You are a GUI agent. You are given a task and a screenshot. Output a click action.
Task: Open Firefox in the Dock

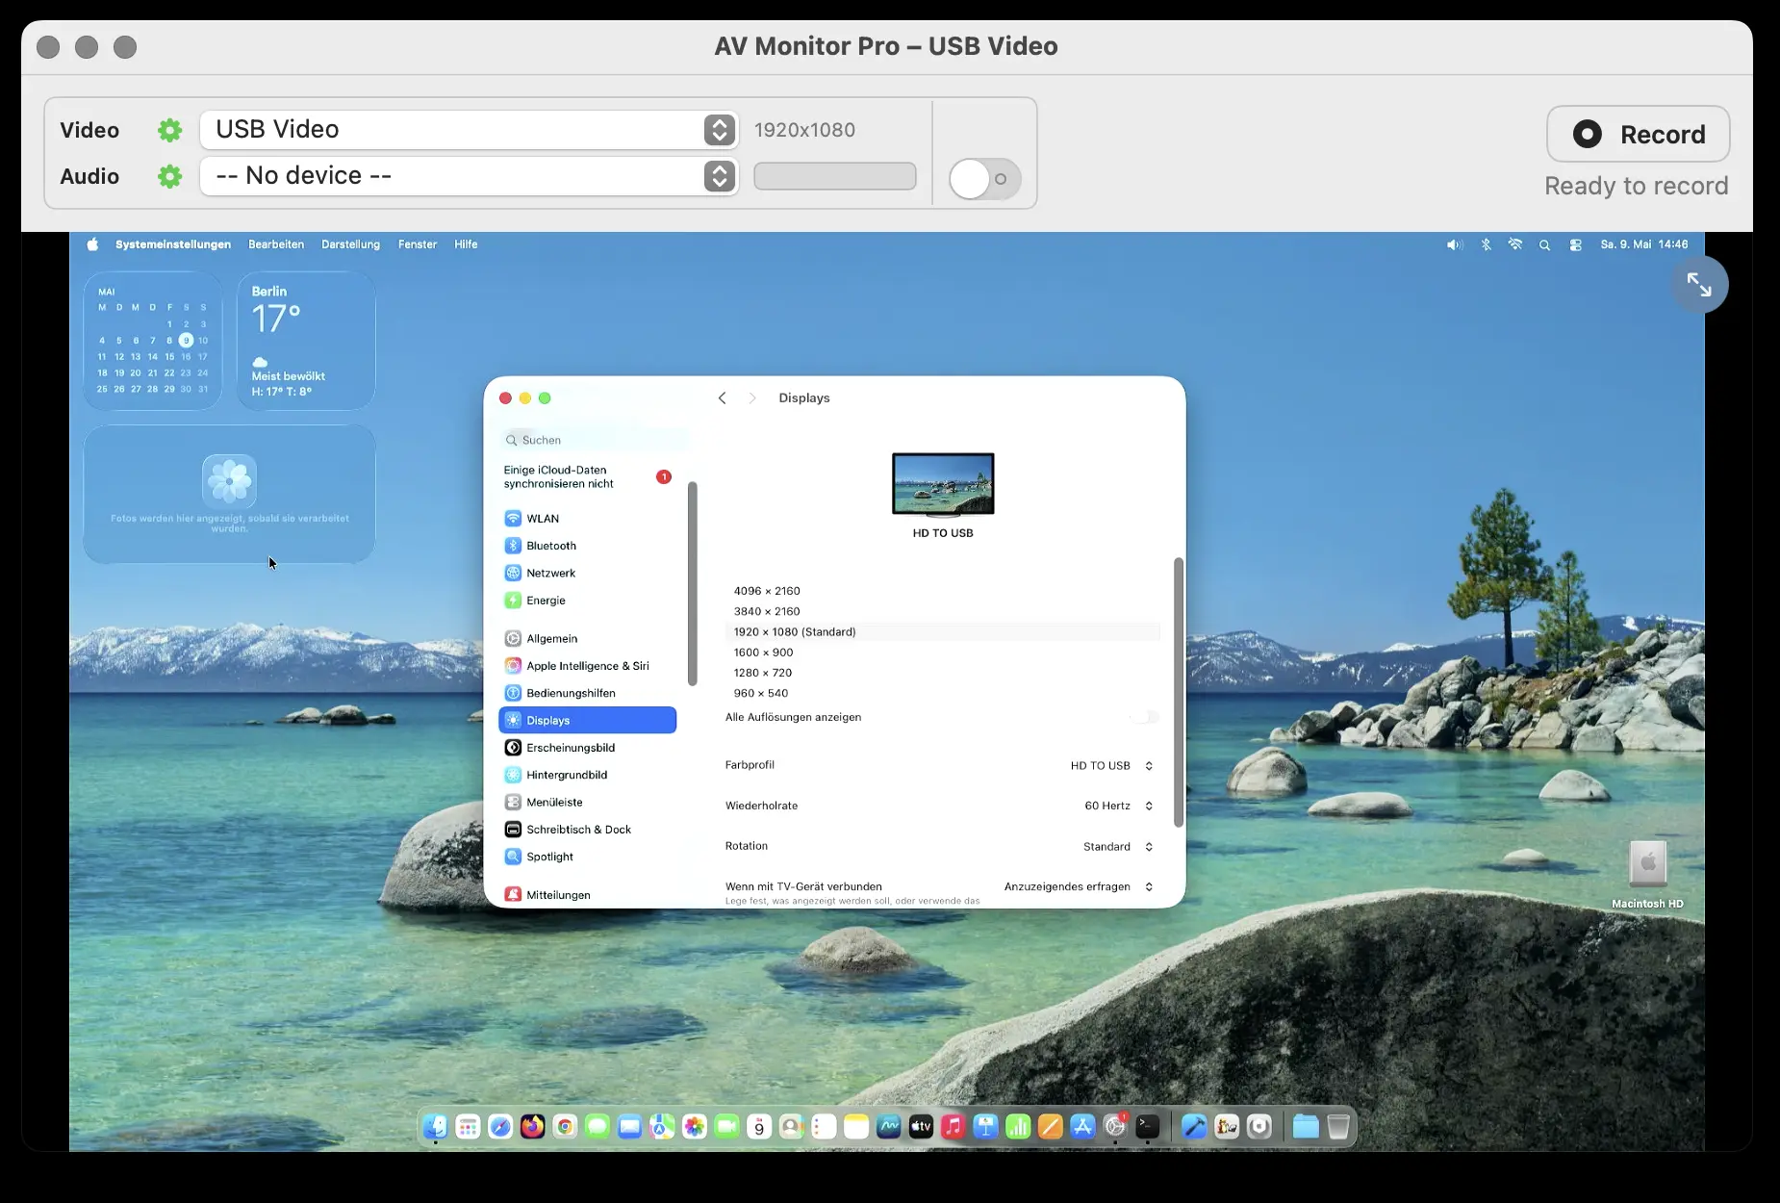pos(533,1126)
